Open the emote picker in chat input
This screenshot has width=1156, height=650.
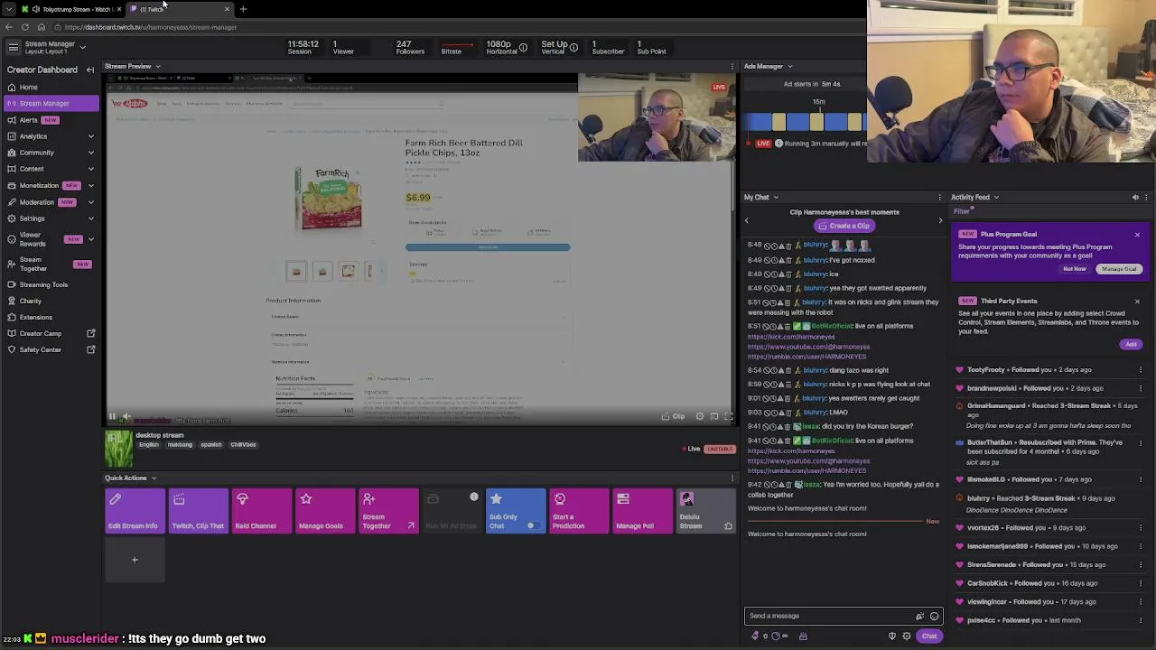(x=935, y=617)
